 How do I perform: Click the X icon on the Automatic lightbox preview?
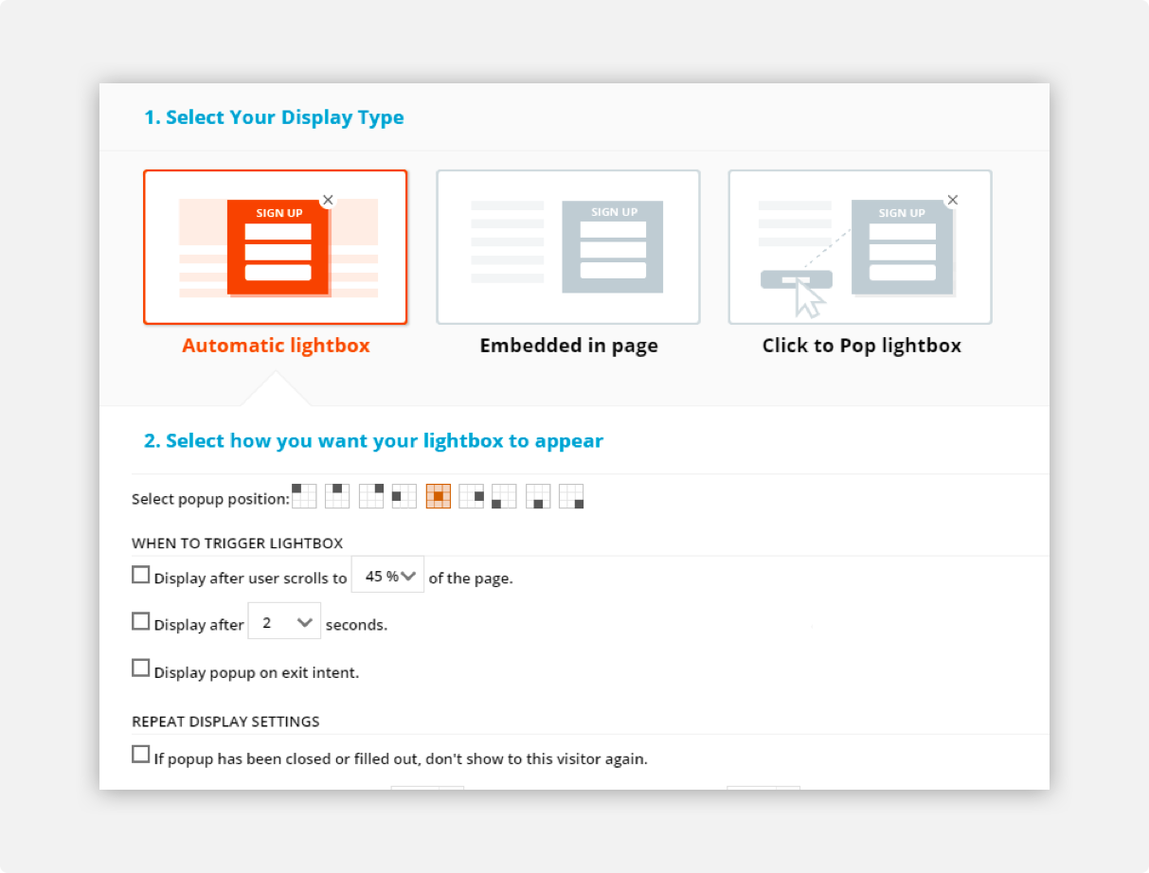[x=328, y=200]
